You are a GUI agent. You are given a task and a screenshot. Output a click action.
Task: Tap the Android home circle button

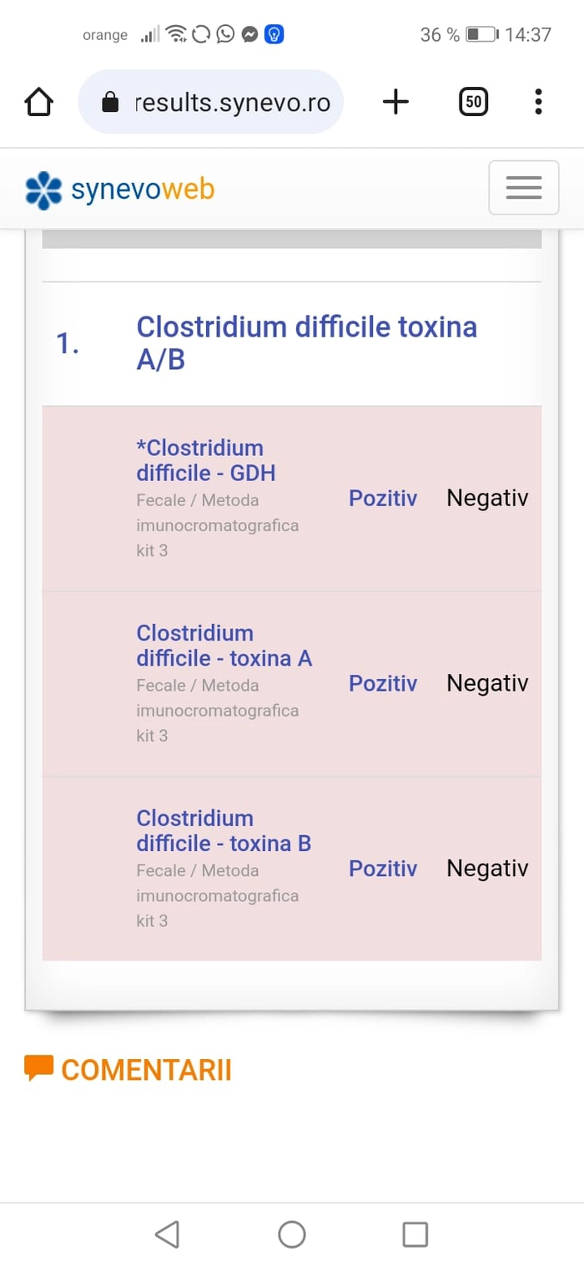(292, 1234)
